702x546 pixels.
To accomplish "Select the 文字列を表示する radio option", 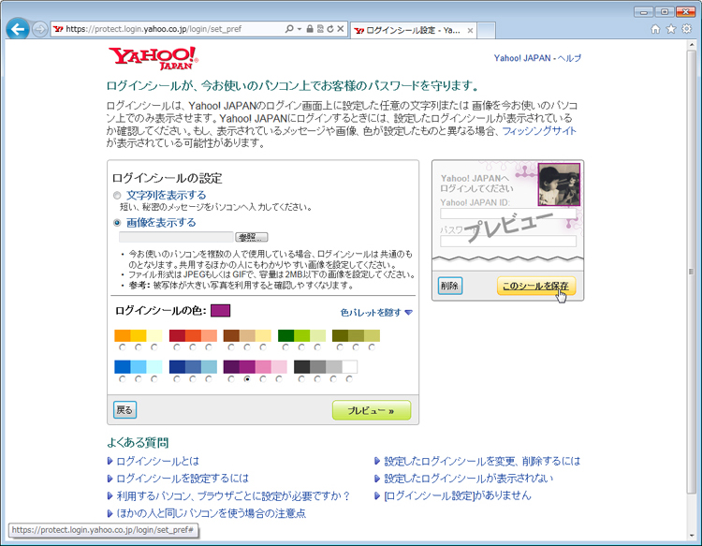I will coord(117,196).
